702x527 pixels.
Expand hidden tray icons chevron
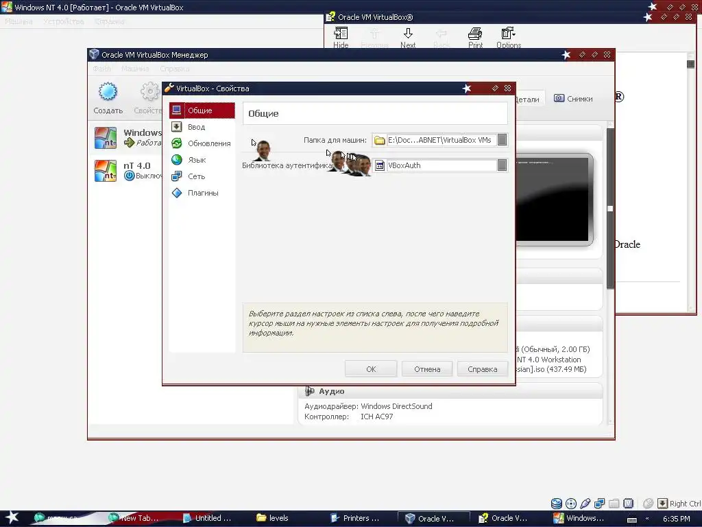pyautogui.click(x=647, y=519)
